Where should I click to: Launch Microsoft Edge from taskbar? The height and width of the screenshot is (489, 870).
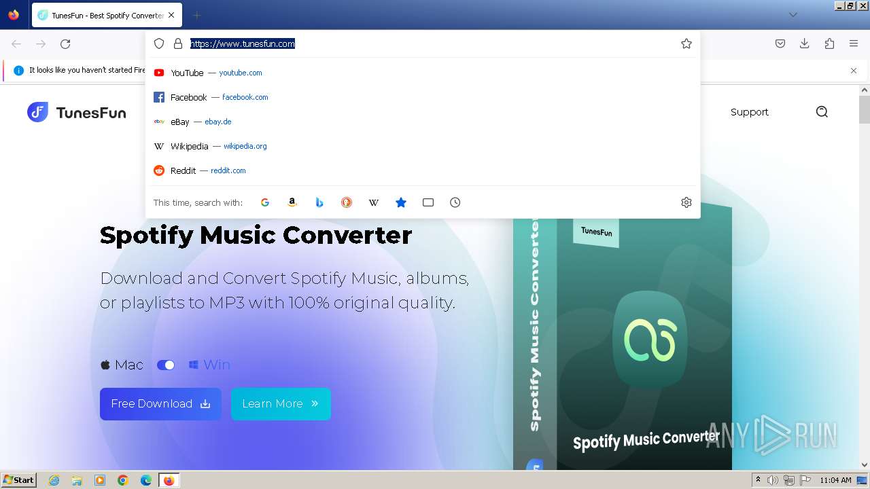tap(146, 480)
